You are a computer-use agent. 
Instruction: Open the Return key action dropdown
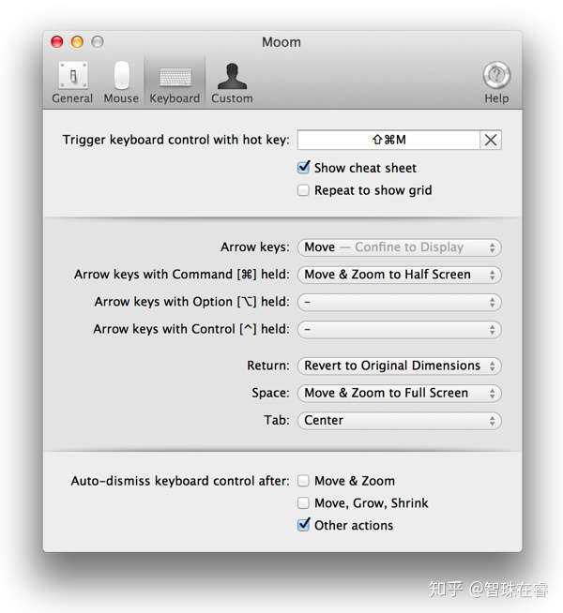400,366
